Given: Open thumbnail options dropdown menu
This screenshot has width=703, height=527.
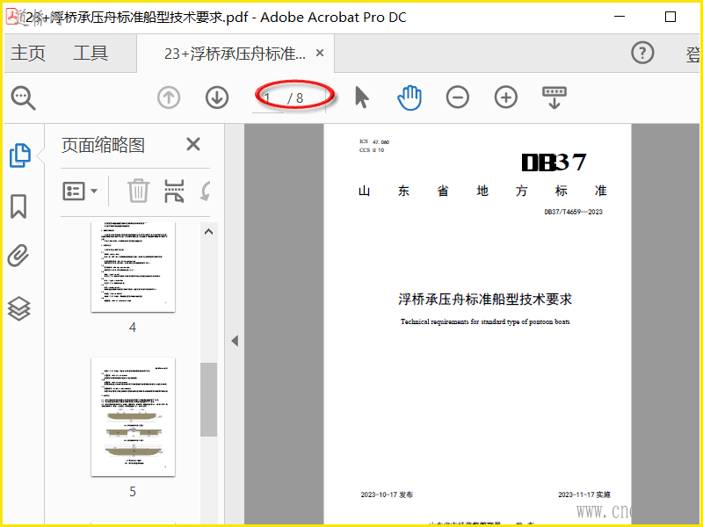Looking at the screenshot, I should point(80,191).
